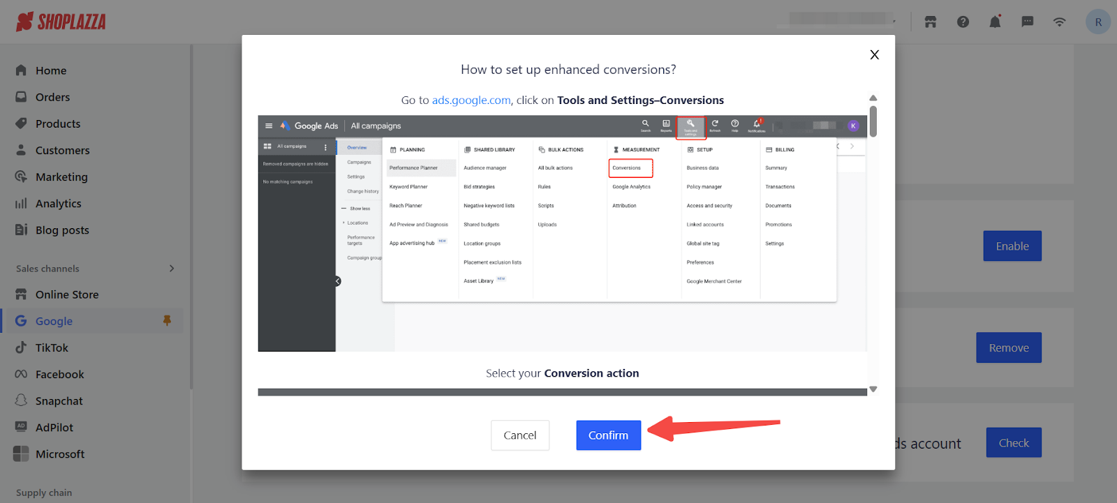
Task: Close the enhanced conversions dialog
Action: click(x=874, y=54)
